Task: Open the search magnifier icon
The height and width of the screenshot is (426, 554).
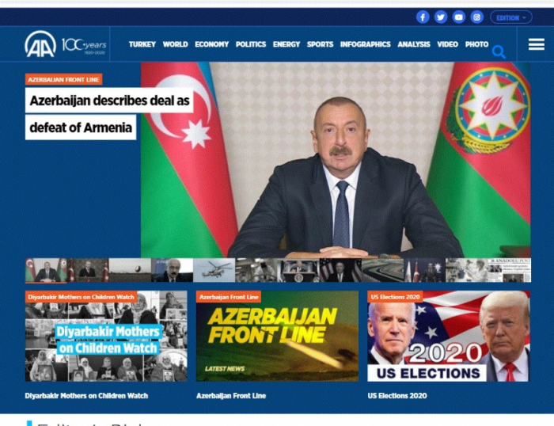Action: (x=499, y=51)
